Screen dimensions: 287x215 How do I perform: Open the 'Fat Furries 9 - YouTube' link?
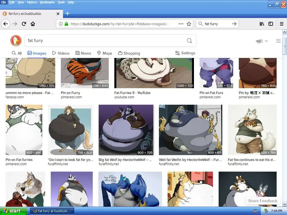(x=132, y=93)
